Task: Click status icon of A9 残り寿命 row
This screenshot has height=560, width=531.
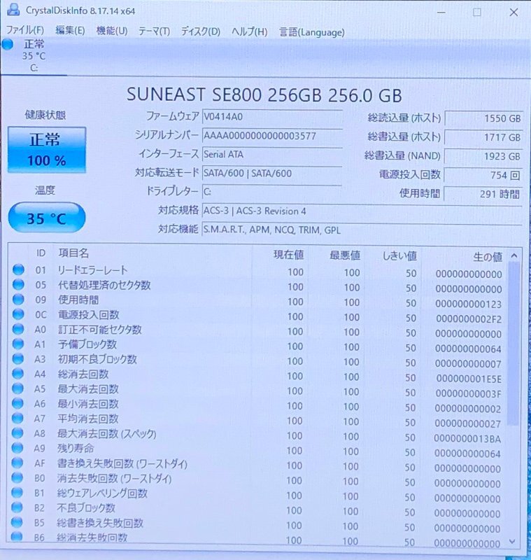Action: tap(17, 447)
